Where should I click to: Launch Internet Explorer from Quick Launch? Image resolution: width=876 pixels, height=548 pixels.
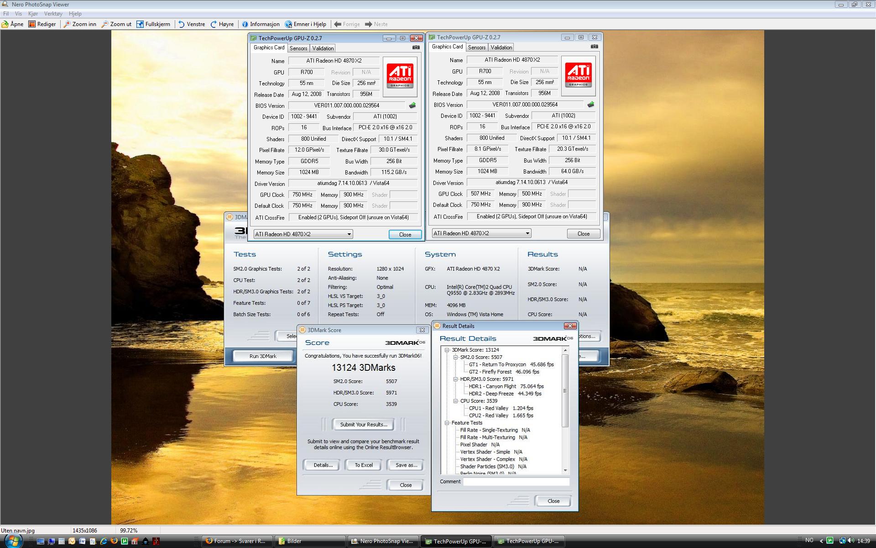pos(104,541)
